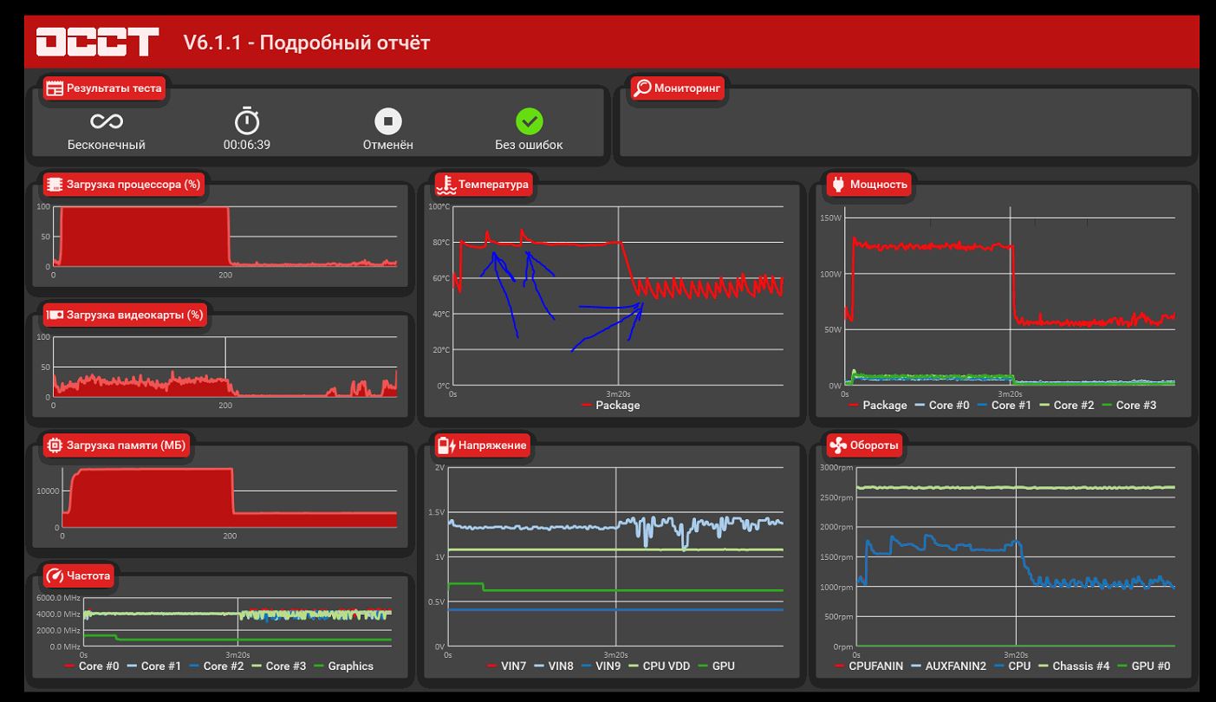The width and height of the screenshot is (1216, 702).
Task: Click the magnifier icon in Мониторинг label
Action: (642, 88)
